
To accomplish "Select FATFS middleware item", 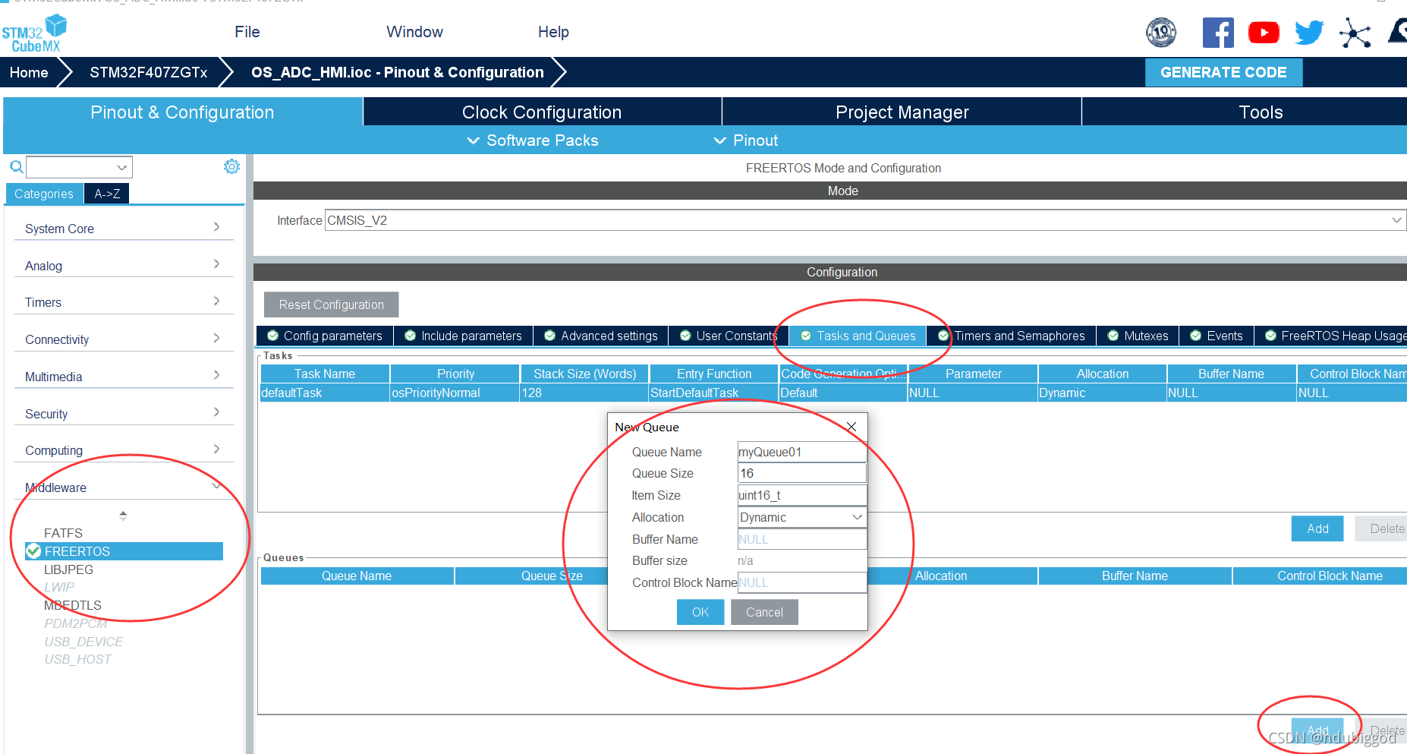I will click(x=63, y=533).
